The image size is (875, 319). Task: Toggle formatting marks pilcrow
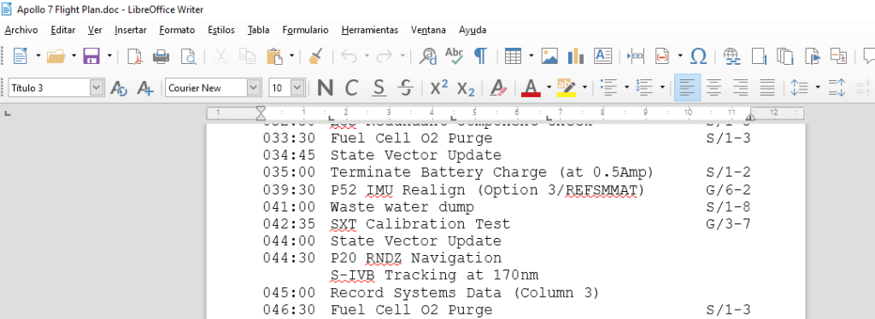pos(480,55)
